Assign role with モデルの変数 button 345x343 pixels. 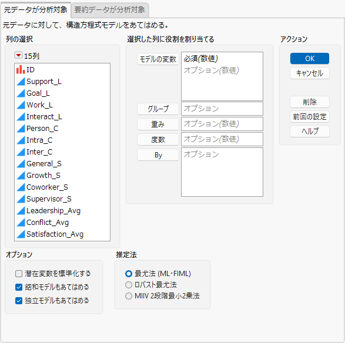click(x=158, y=59)
